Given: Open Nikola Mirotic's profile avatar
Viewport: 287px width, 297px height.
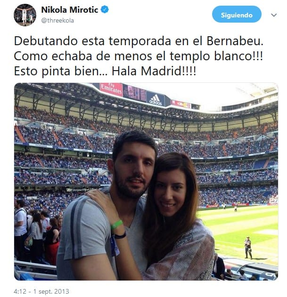Looking at the screenshot, I should [x=25, y=15].
